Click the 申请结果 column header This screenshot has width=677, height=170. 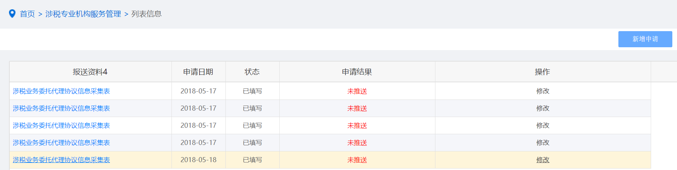(x=357, y=72)
